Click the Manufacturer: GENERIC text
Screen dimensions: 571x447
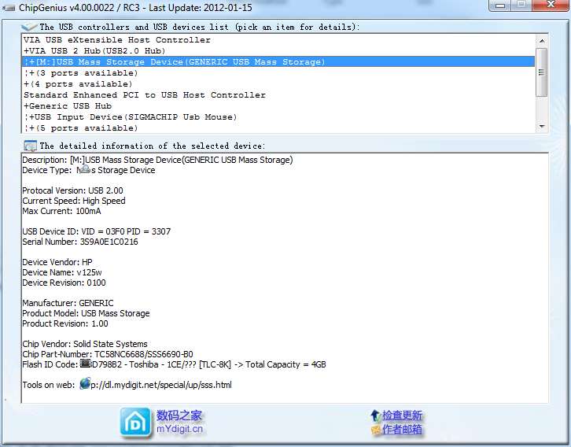click(68, 303)
